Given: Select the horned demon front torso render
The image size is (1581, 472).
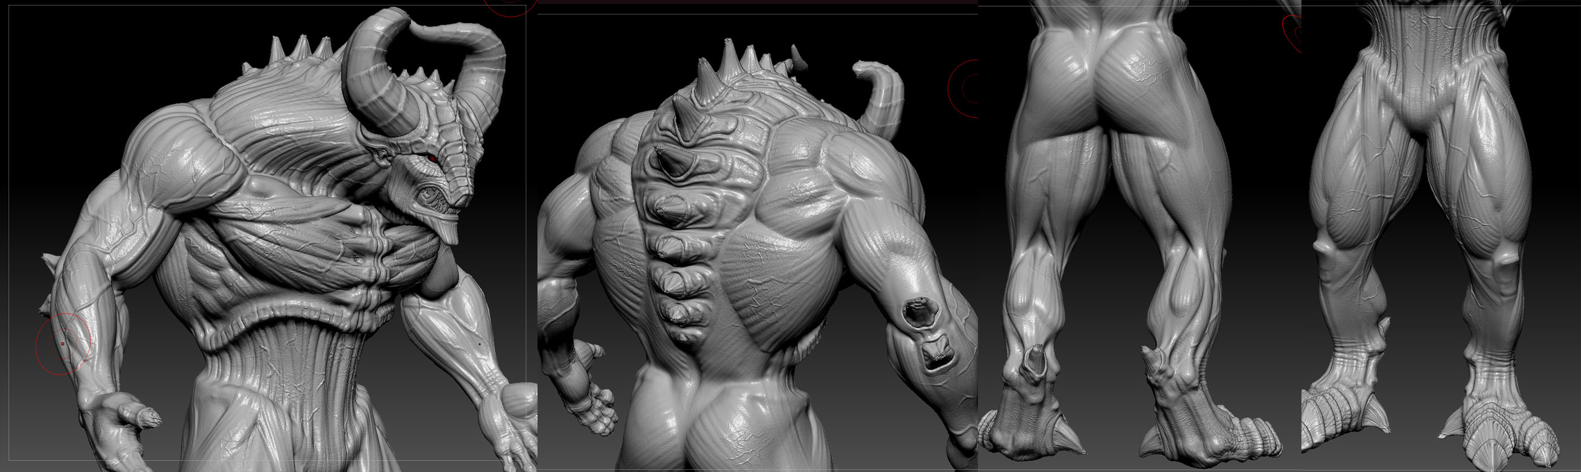Looking at the screenshot, I should 268,236.
